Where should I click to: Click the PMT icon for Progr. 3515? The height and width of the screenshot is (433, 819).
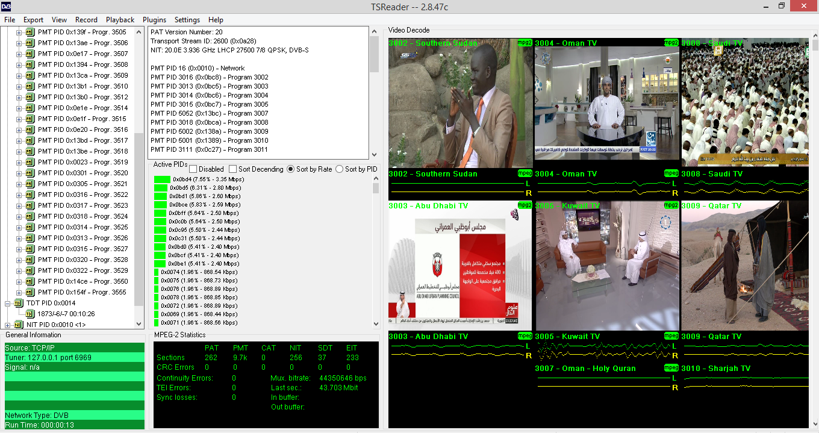(x=30, y=119)
